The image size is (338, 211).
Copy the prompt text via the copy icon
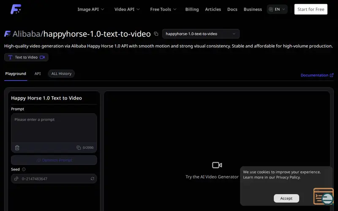pyautogui.click(x=79, y=148)
